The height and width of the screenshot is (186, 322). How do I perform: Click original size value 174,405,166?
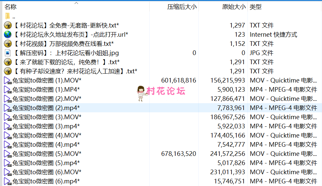point(228,135)
